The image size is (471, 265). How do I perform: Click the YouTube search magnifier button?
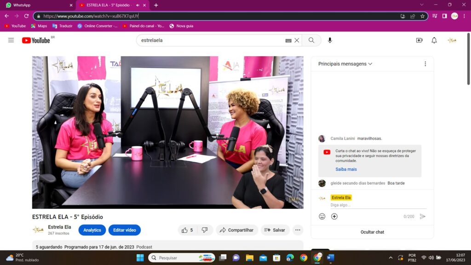pyautogui.click(x=311, y=40)
